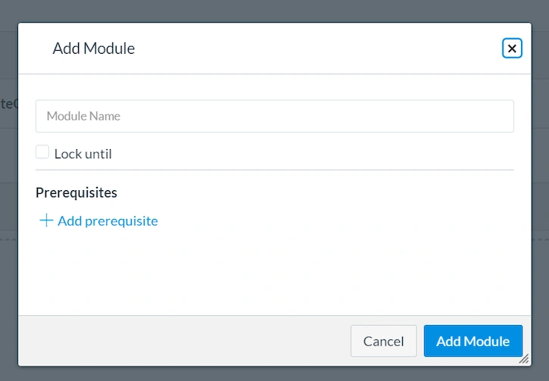Click the gray footer bar left of Cancel
Image resolution: width=549 pixels, height=381 pixels.
tap(185, 341)
